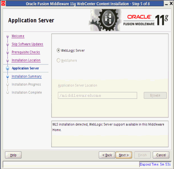This screenshot has height=169, width=174.
Task: Click the Welcome step bullet icon
Action: click(x=8, y=36)
